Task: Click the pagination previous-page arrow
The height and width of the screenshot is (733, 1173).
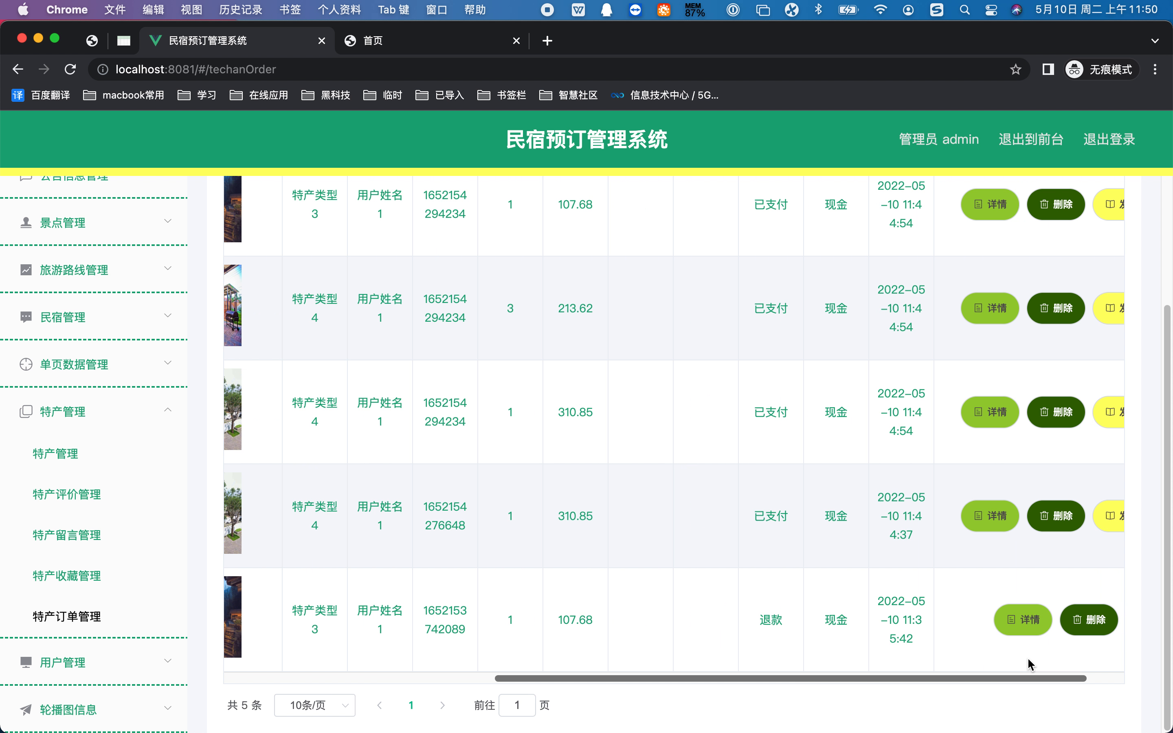Action: tap(380, 705)
